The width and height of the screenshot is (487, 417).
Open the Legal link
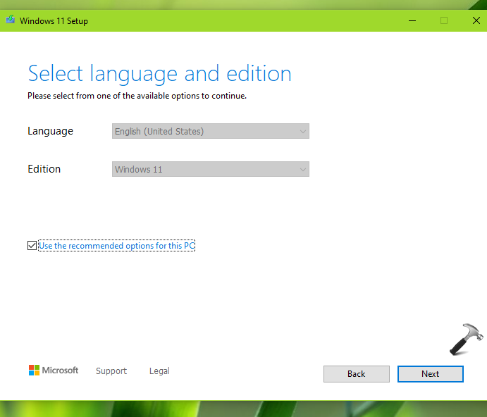tap(159, 371)
